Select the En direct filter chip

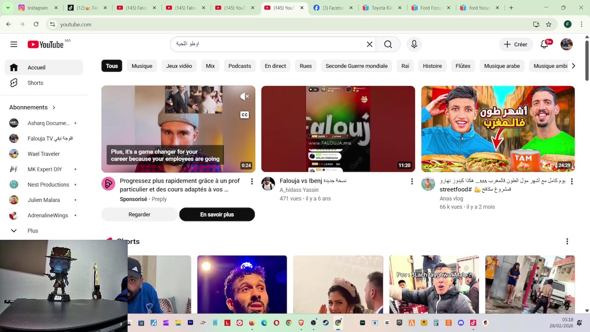coord(275,66)
